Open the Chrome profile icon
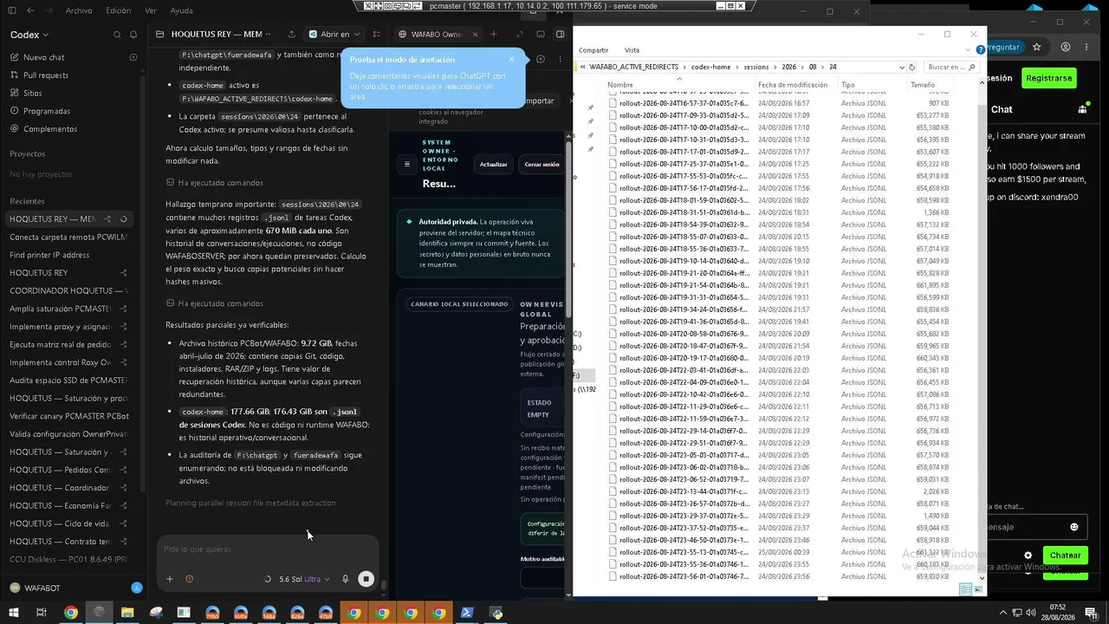 click(x=1065, y=47)
